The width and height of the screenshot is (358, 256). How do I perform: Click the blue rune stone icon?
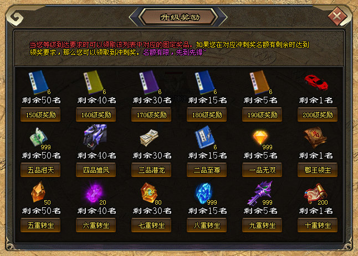coord(204,193)
